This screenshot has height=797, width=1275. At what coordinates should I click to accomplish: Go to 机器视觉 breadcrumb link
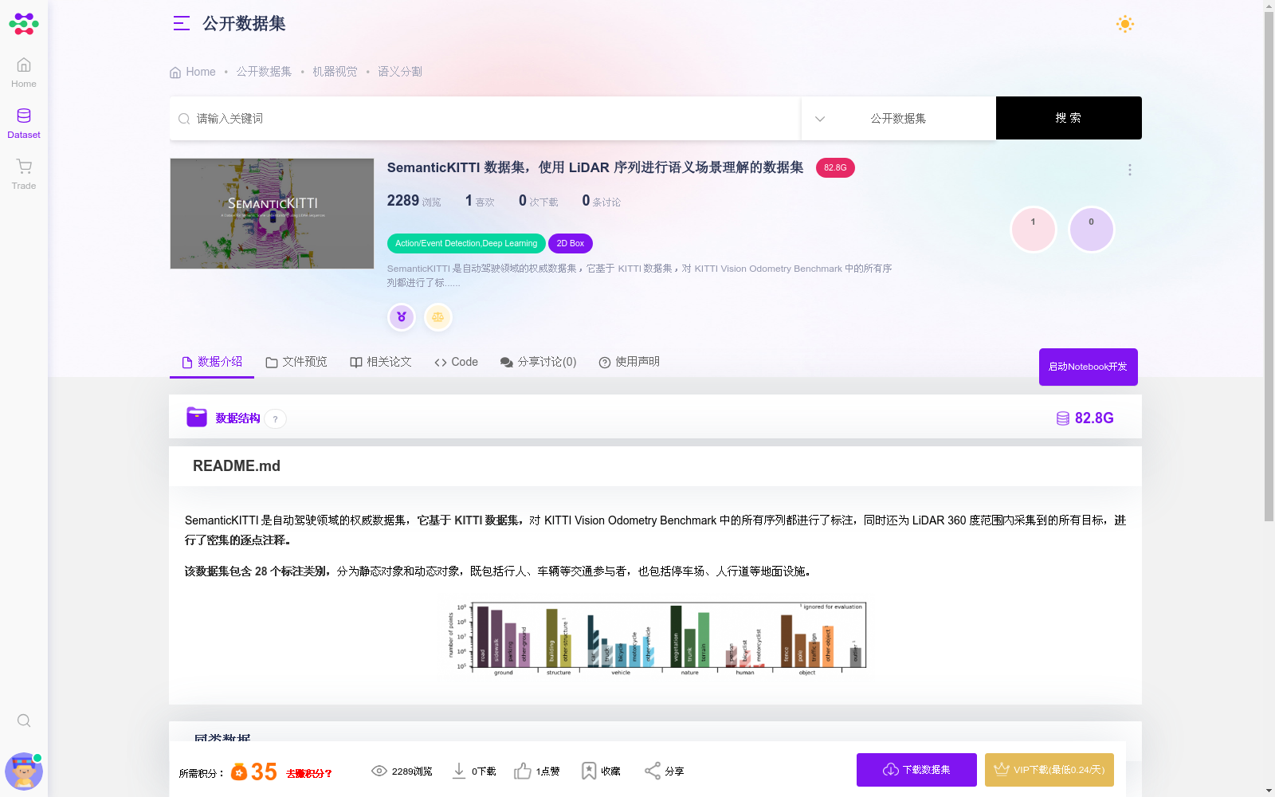335,72
